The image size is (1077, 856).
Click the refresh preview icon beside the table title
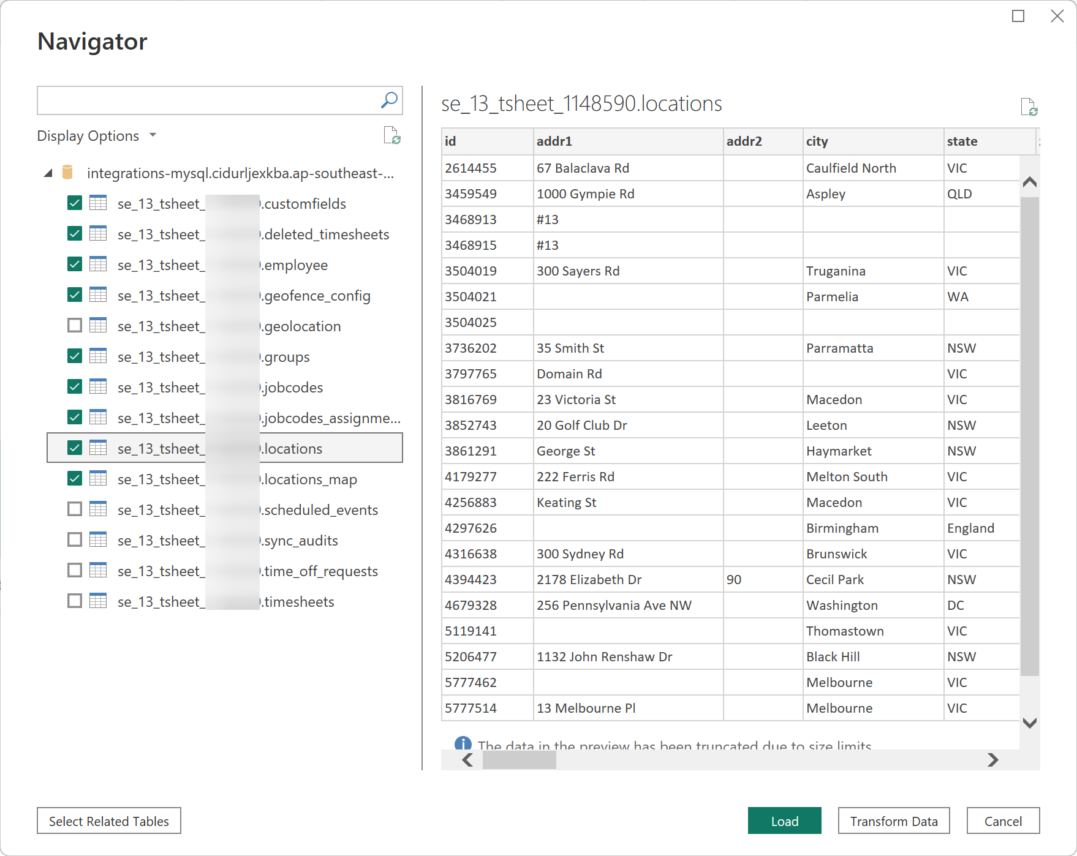[1029, 107]
